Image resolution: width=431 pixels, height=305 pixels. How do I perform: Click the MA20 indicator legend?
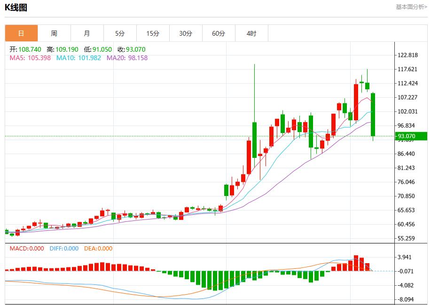(127, 58)
